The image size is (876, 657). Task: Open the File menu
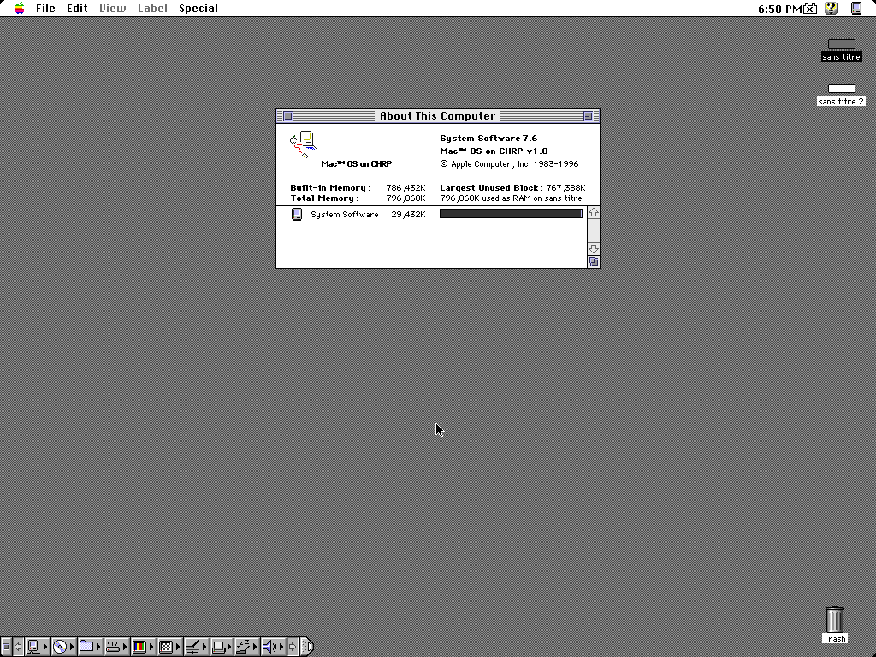[45, 9]
